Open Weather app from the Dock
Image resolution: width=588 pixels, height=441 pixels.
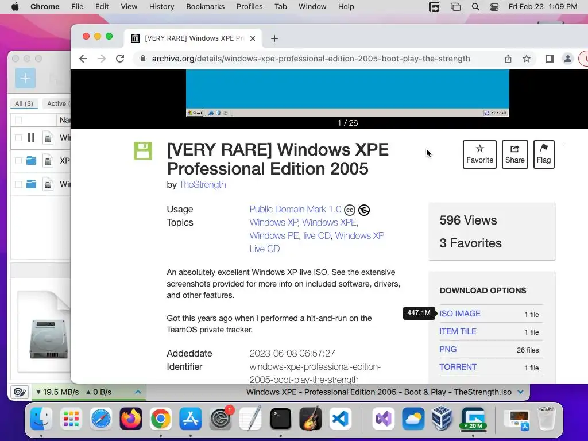pyautogui.click(x=413, y=419)
